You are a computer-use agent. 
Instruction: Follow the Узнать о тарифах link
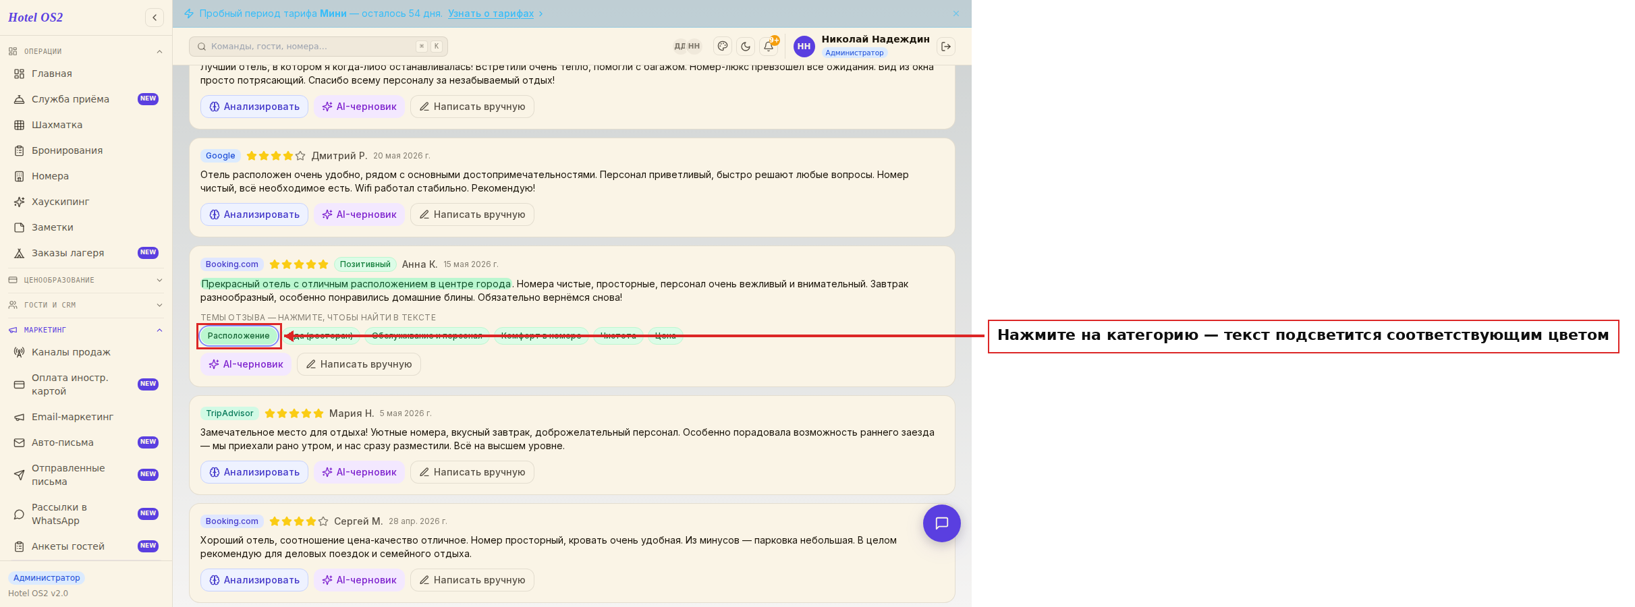click(x=491, y=13)
